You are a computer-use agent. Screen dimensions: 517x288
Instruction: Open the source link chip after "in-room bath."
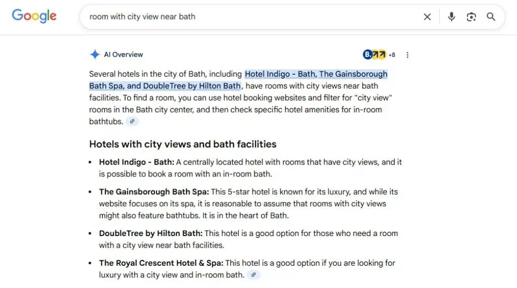point(254,275)
